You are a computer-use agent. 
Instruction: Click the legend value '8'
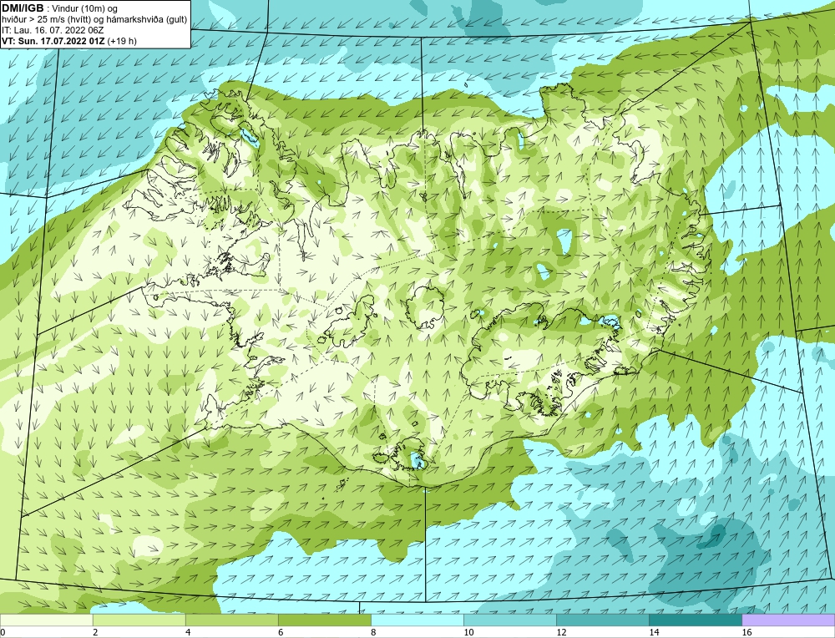point(373,632)
